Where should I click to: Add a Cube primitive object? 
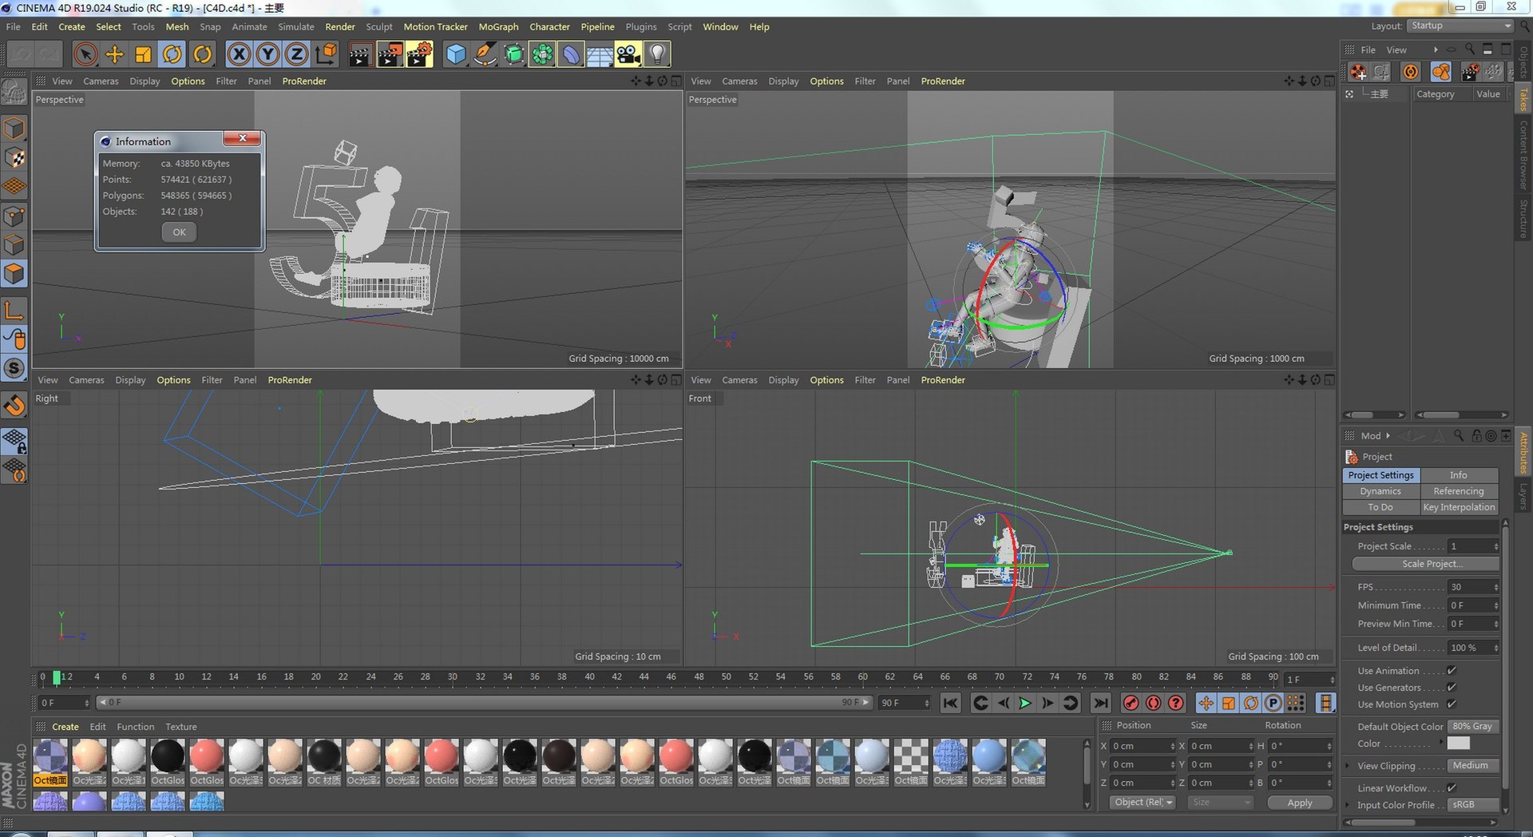(x=456, y=54)
